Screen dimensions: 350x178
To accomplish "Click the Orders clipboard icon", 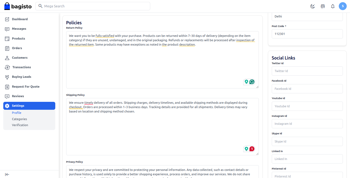I will coord(7,48).
